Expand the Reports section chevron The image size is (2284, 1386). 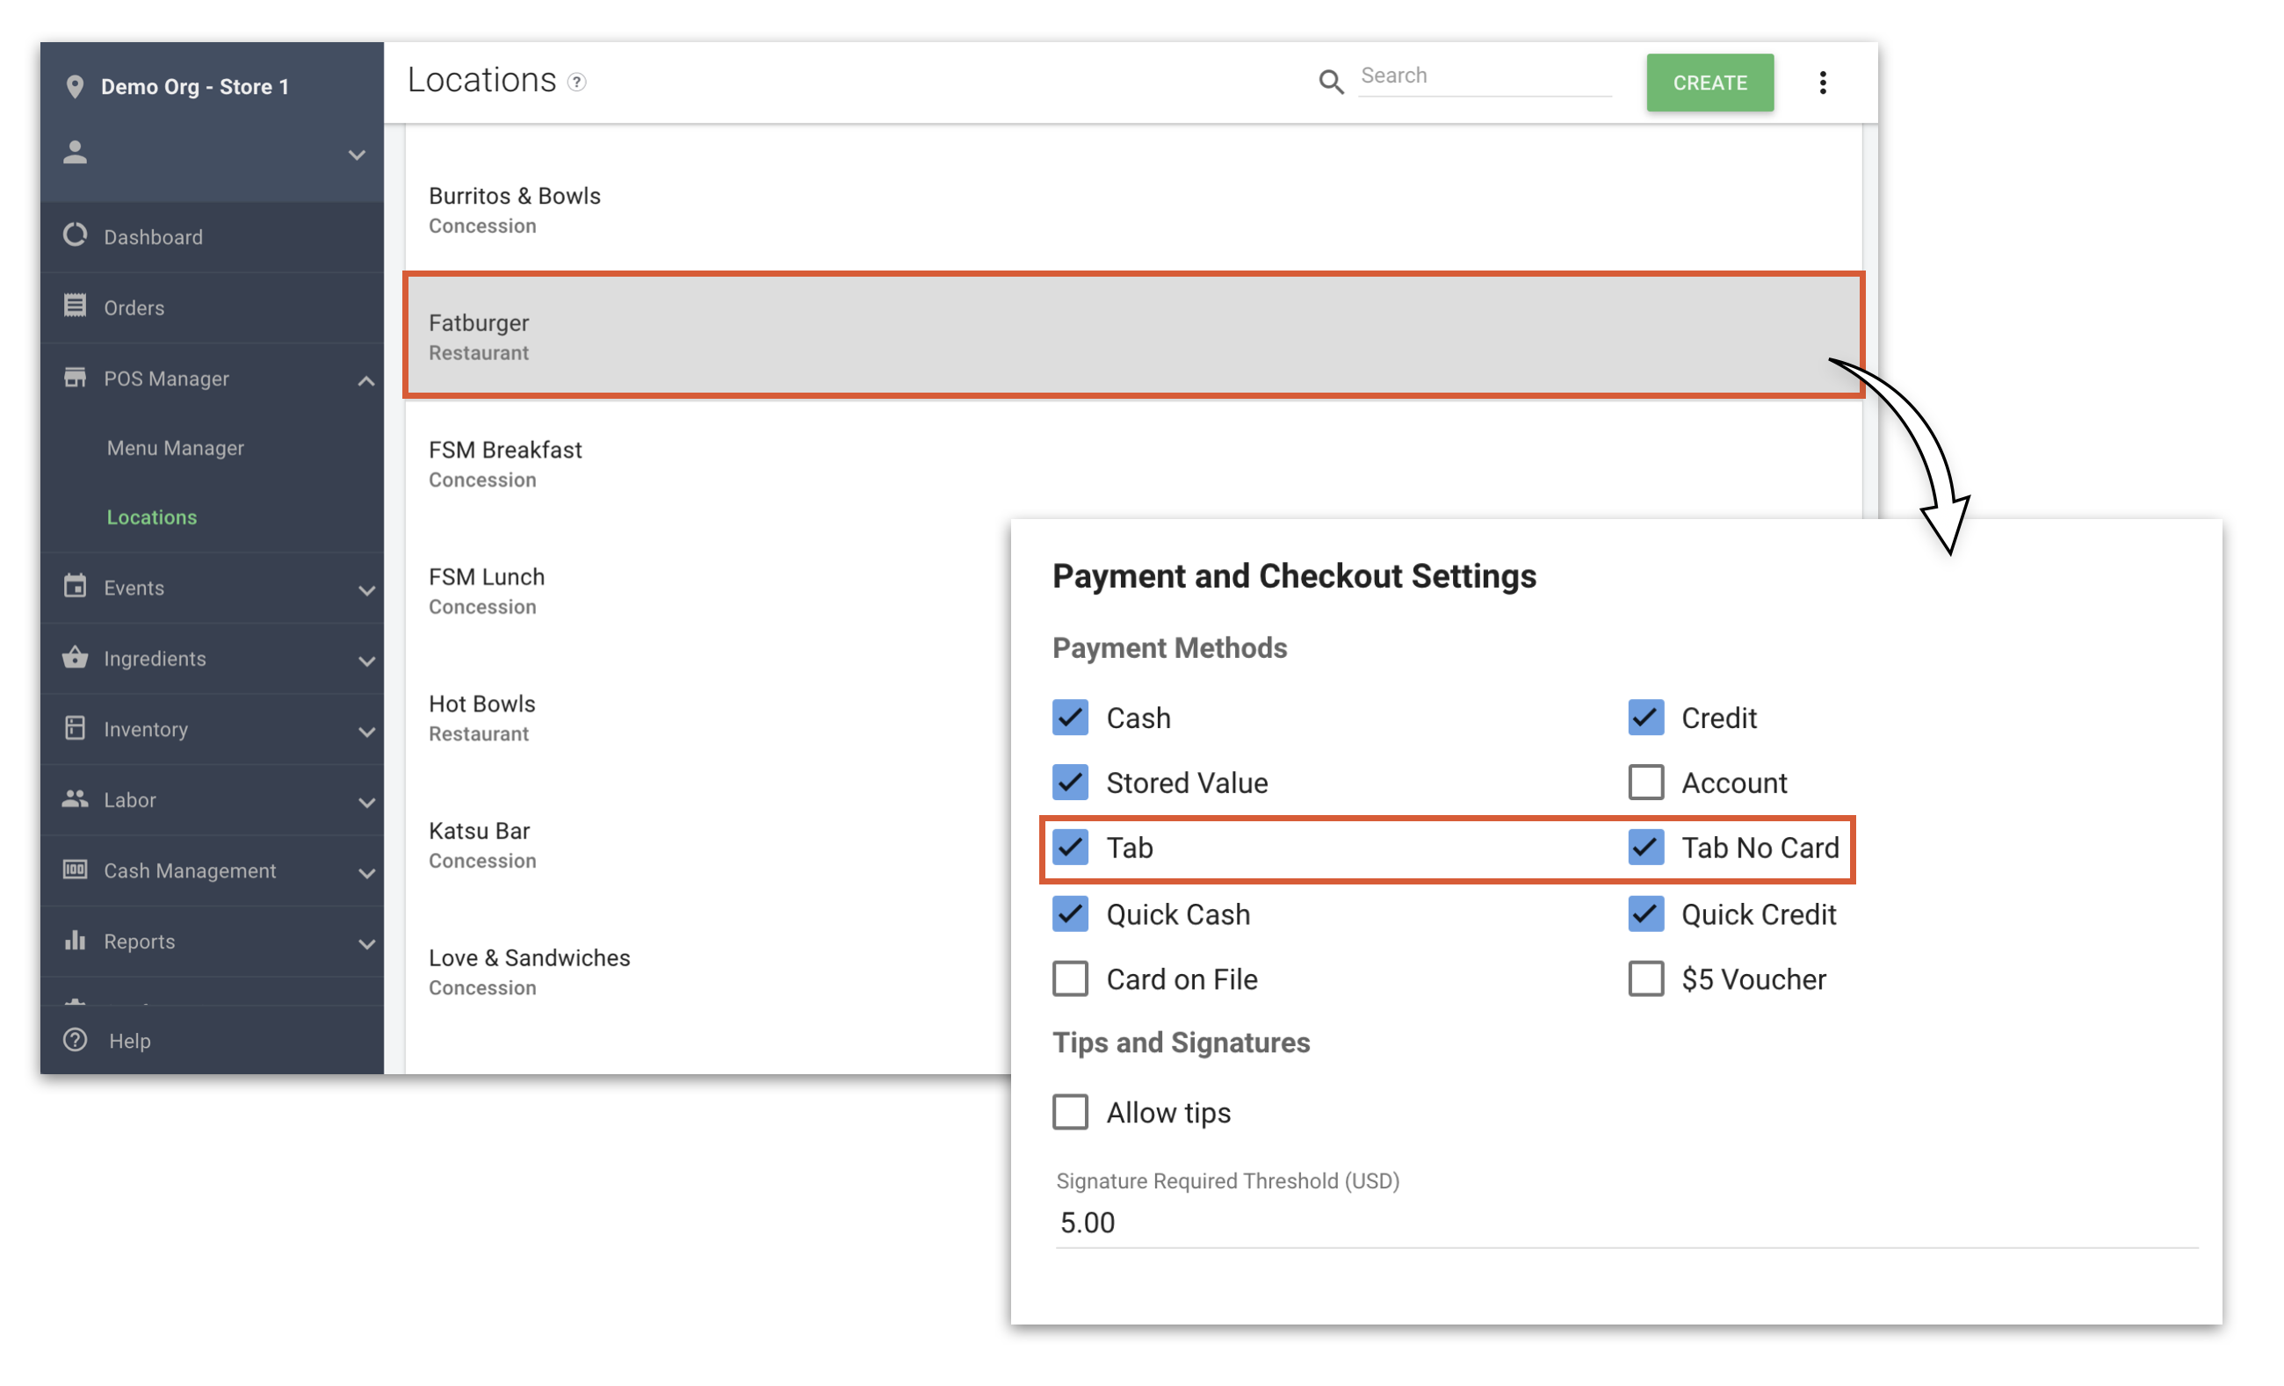pos(367,945)
